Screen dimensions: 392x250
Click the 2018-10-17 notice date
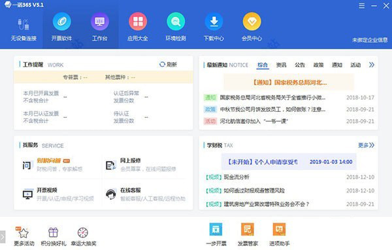pos(360,98)
